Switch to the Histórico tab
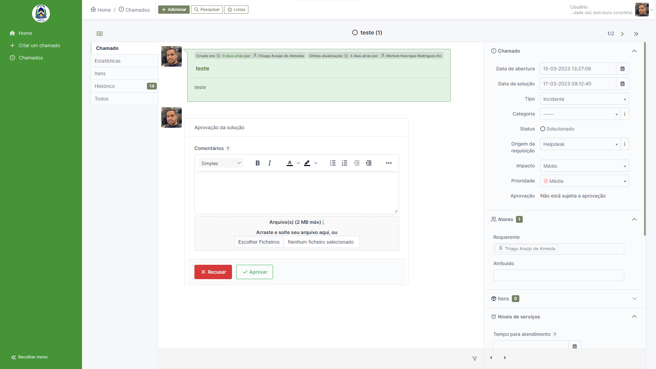 coord(105,86)
